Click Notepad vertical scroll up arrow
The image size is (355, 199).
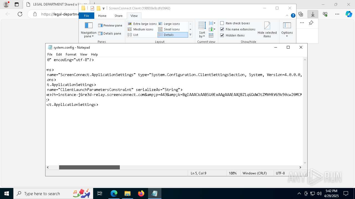point(305,59)
